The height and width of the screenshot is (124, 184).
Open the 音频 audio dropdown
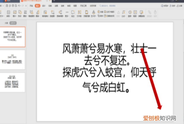(130, 14)
